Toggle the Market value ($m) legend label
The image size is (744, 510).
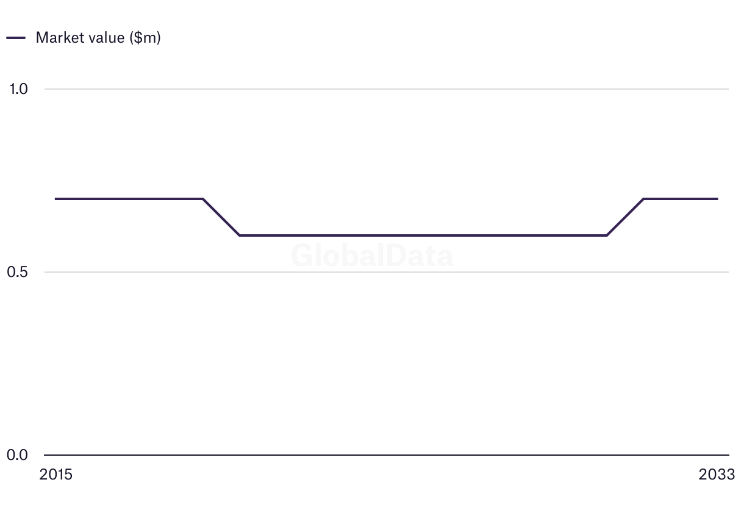(x=98, y=37)
